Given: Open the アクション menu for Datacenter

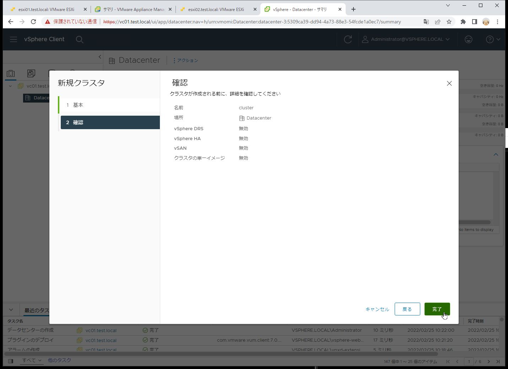Looking at the screenshot, I should [x=185, y=61].
